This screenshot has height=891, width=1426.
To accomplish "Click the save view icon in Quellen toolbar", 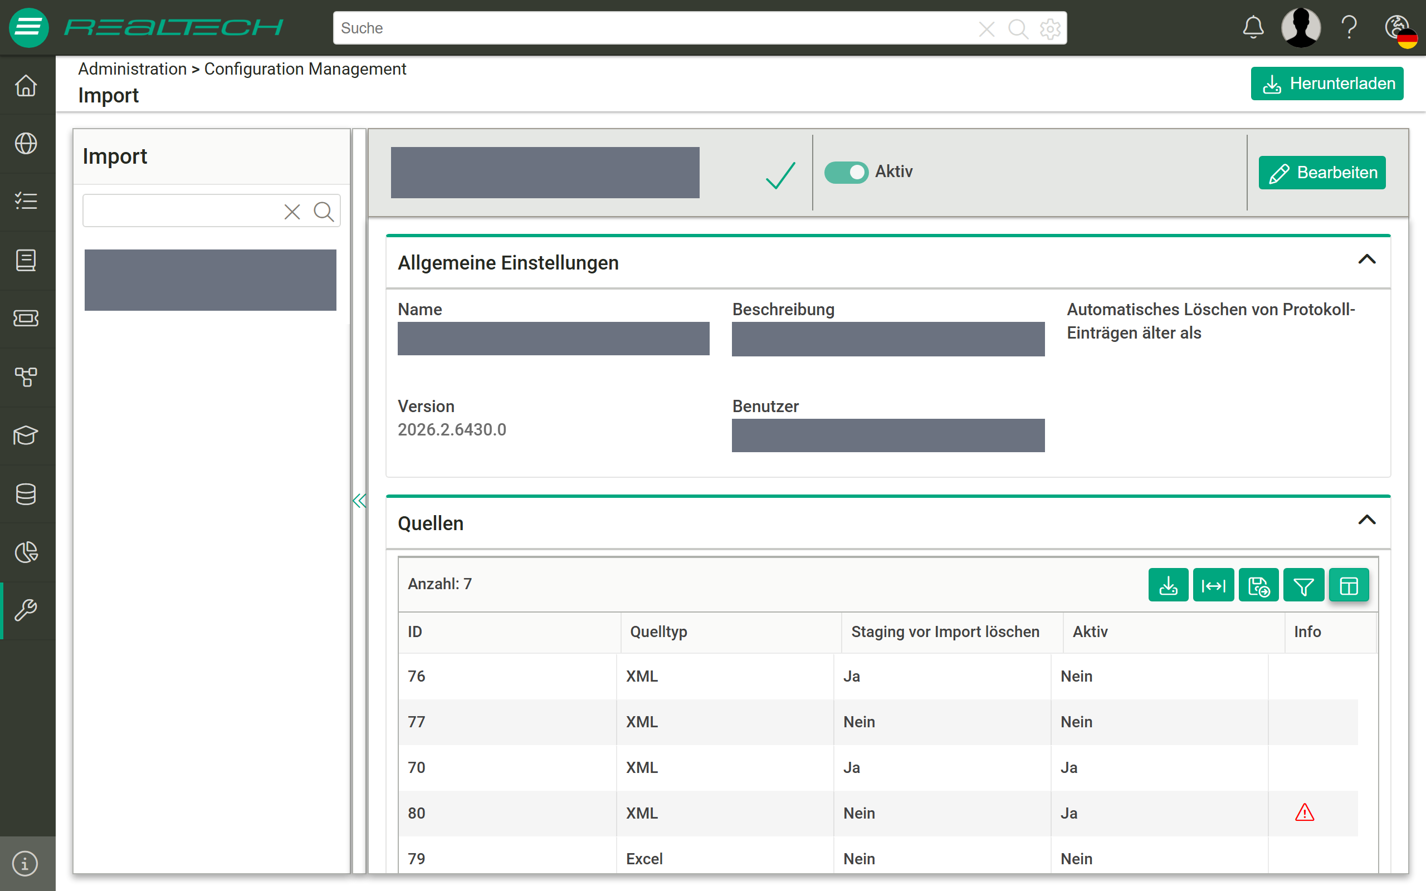I will 1259,586.
